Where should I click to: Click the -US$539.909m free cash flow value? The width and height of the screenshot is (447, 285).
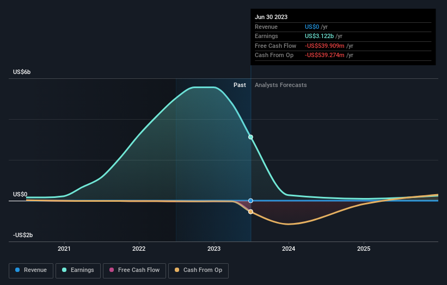point(324,46)
